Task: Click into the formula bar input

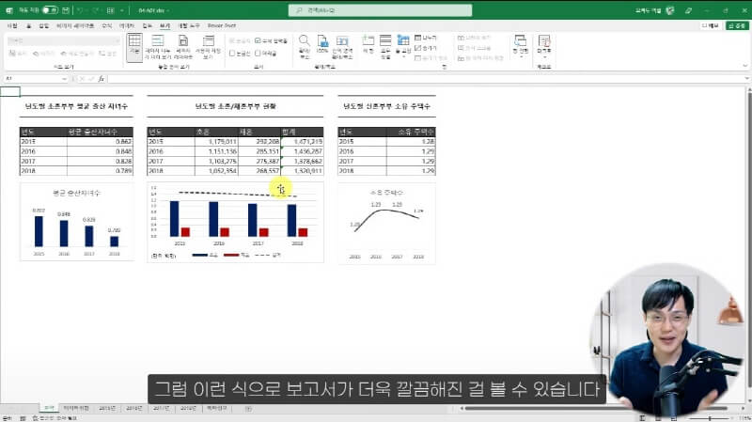Action: click(426, 79)
